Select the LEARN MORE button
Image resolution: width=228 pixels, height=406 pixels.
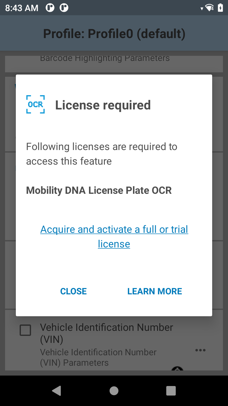155,291
